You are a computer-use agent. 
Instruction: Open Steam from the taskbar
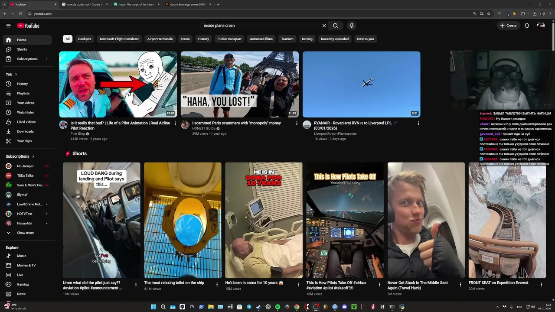(258, 307)
